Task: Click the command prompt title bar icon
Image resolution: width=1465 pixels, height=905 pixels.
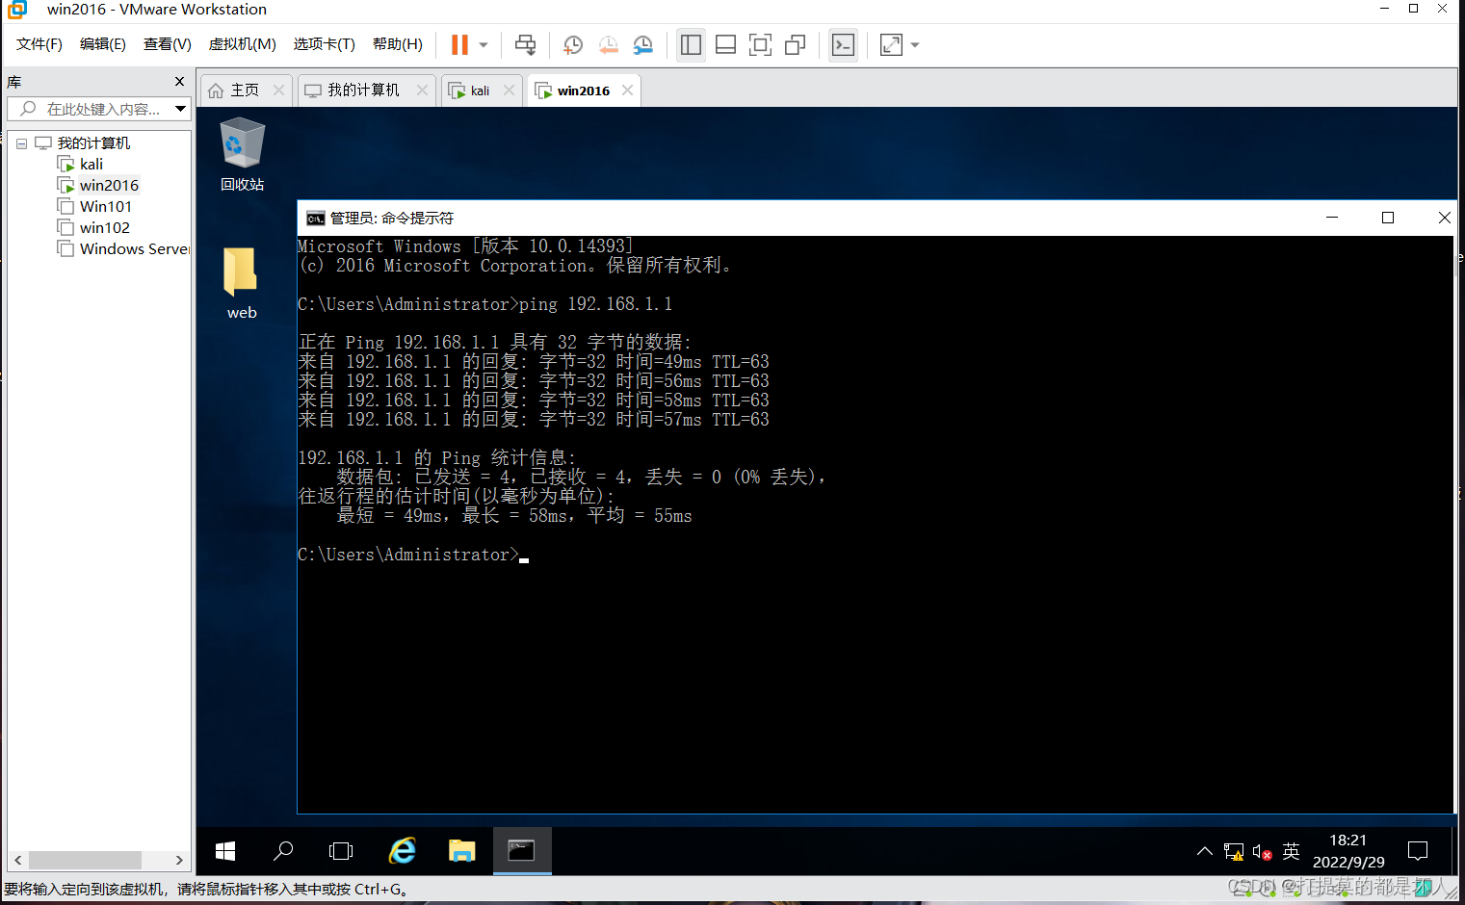Action: coord(315,219)
